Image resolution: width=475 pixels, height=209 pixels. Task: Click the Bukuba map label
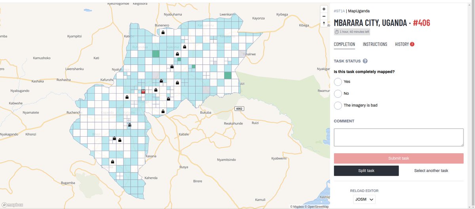pos(206,113)
